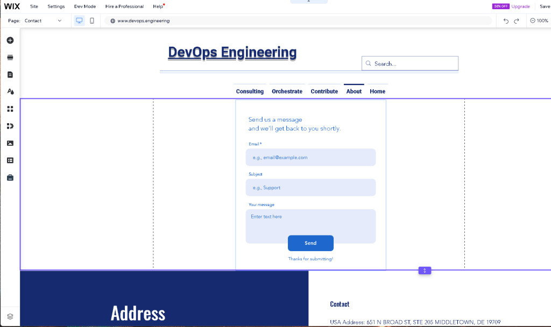The image size is (551, 327).
Task: Click the Search input field
Action: click(x=410, y=63)
